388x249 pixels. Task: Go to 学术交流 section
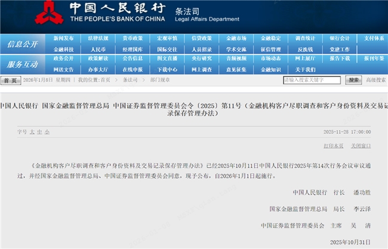(236, 50)
